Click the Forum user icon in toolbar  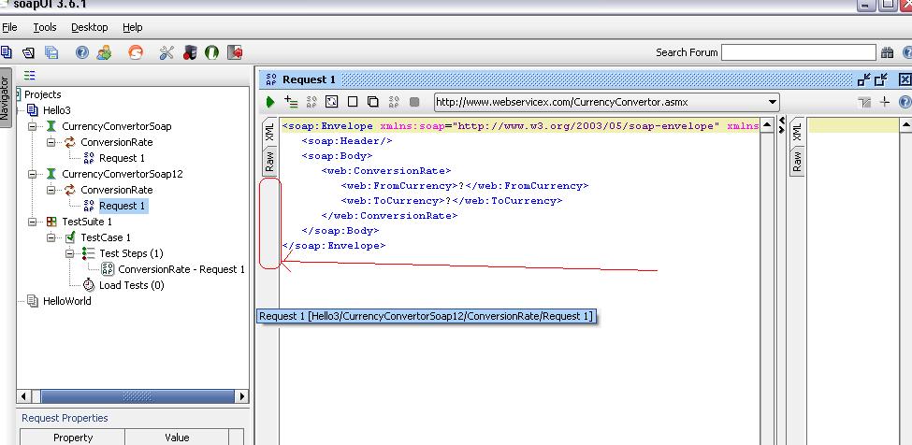(104, 52)
